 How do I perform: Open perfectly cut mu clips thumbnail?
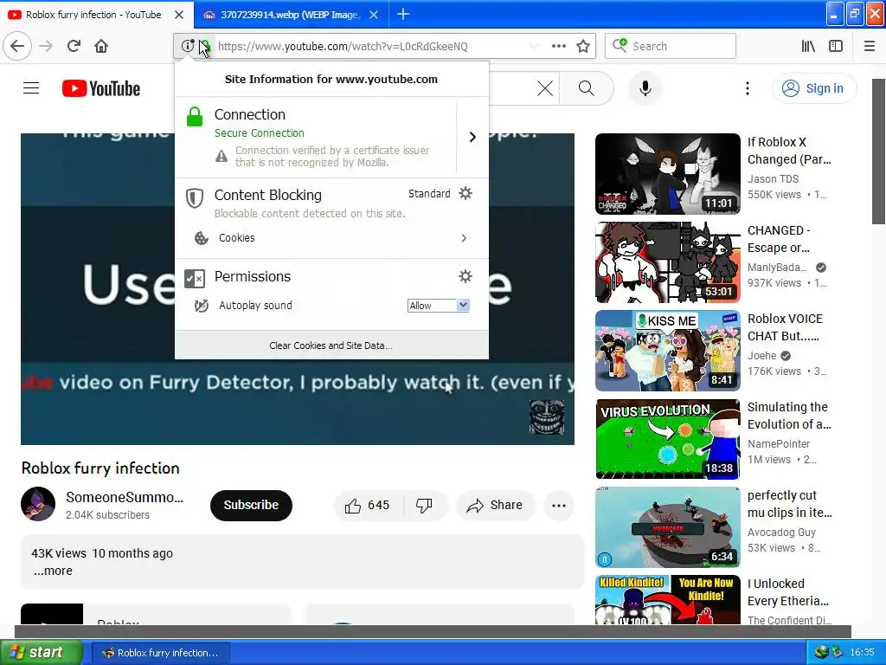(667, 527)
